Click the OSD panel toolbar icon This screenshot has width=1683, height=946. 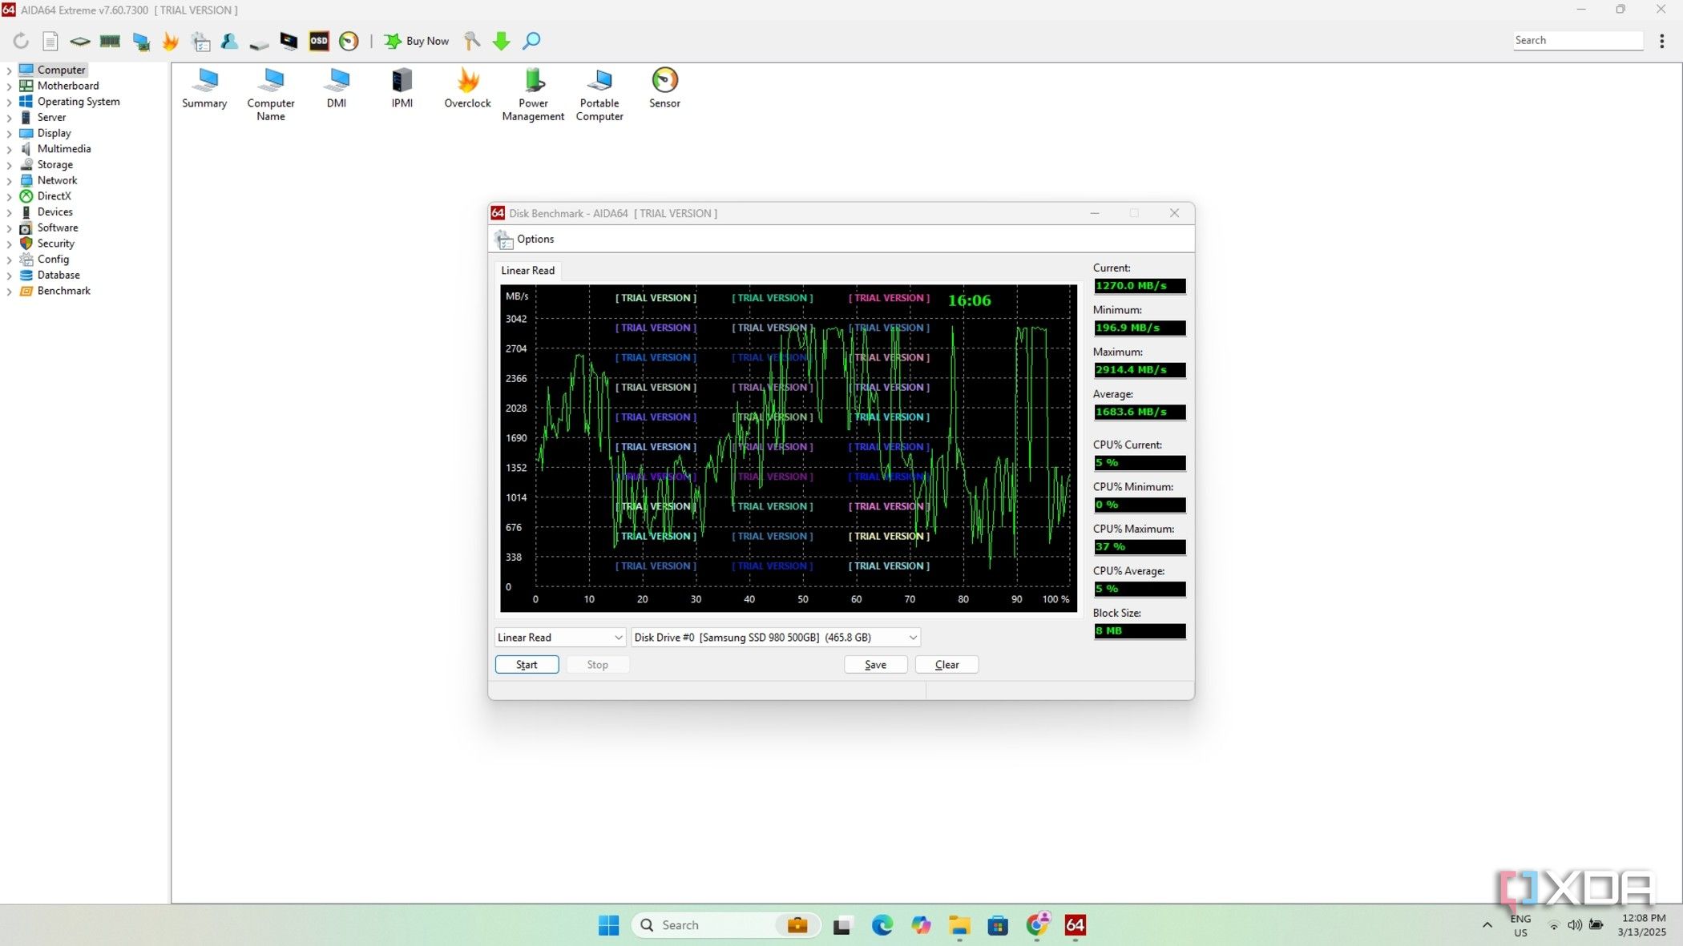tap(319, 41)
